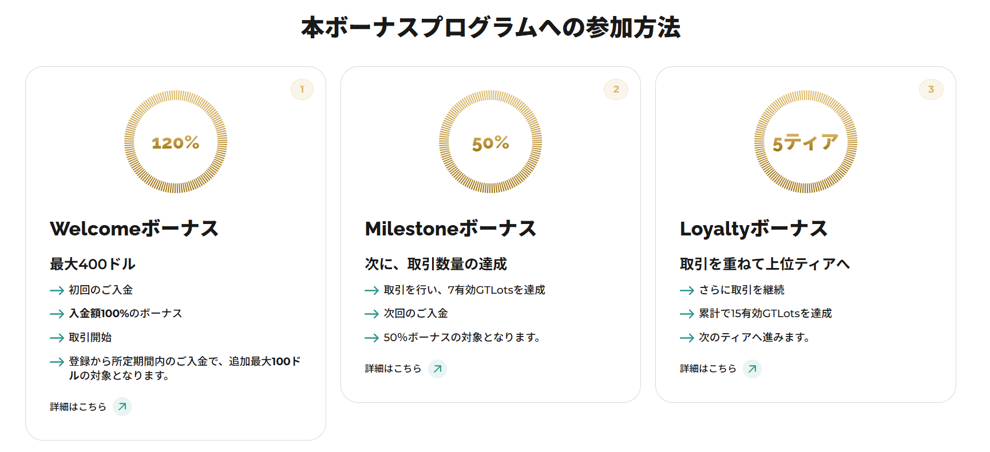The width and height of the screenshot is (990, 452).
Task: Click the step 3 number badge
Action: (x=930, y=89)
